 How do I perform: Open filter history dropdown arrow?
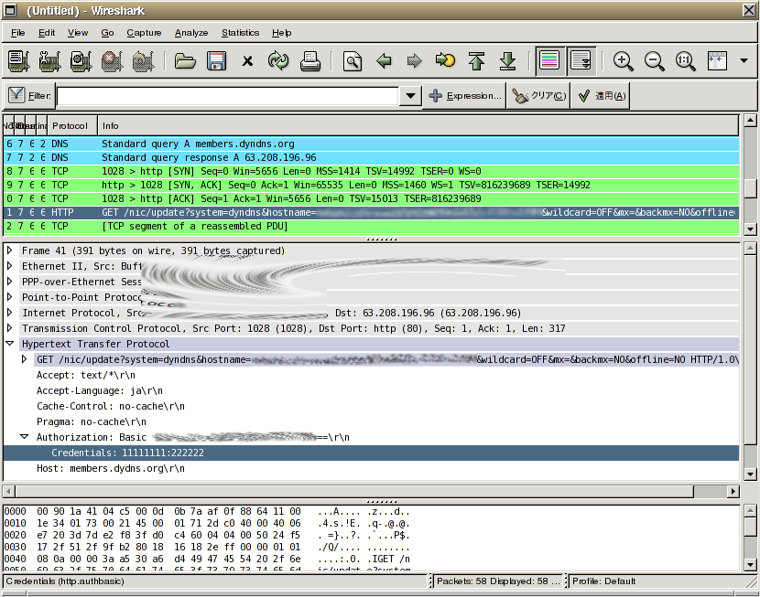(x=410, y=96)
